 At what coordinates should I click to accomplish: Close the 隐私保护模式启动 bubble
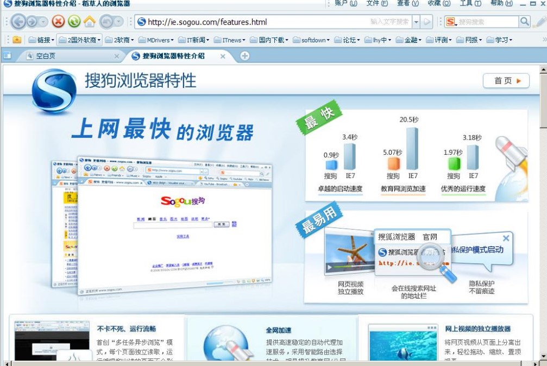(x=506, y=238)
